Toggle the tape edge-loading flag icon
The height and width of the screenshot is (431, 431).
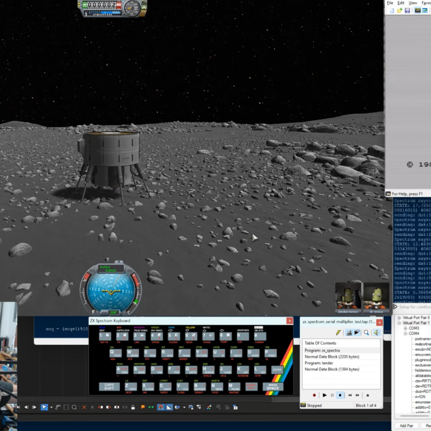pyautogui.click(x=357, y=332)
